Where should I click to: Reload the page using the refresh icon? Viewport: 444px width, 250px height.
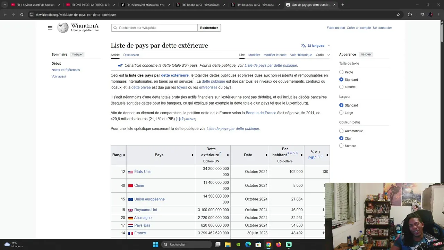22,15
